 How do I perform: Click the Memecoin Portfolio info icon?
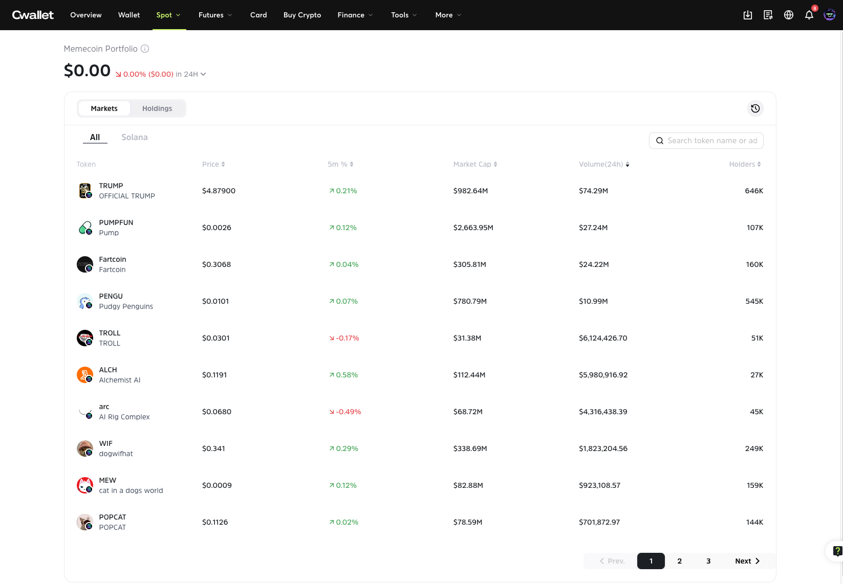pos(145,49)
